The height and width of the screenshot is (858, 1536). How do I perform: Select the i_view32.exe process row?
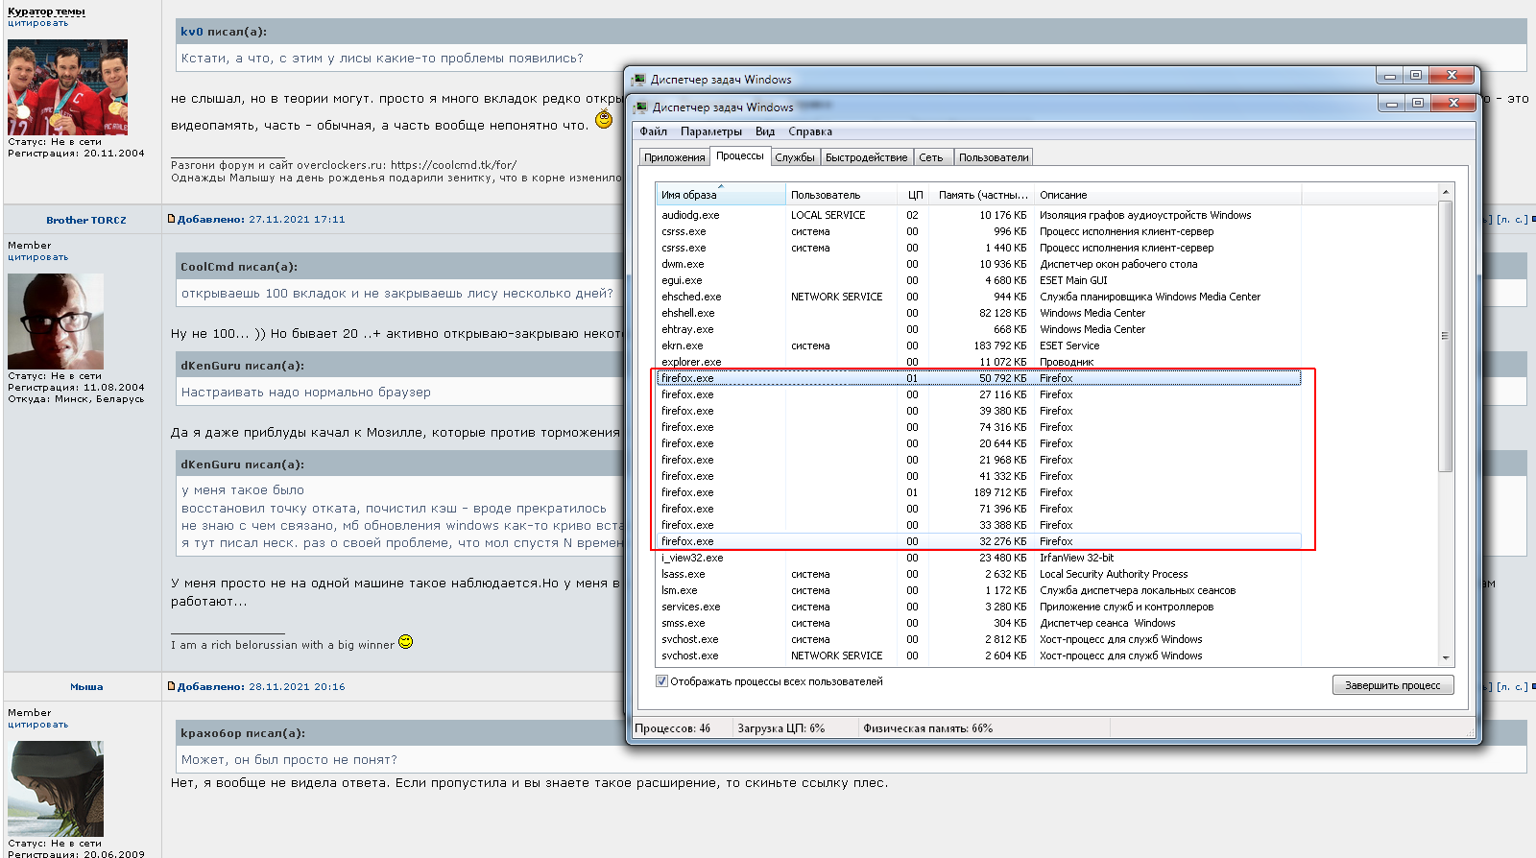pos(978,558)
